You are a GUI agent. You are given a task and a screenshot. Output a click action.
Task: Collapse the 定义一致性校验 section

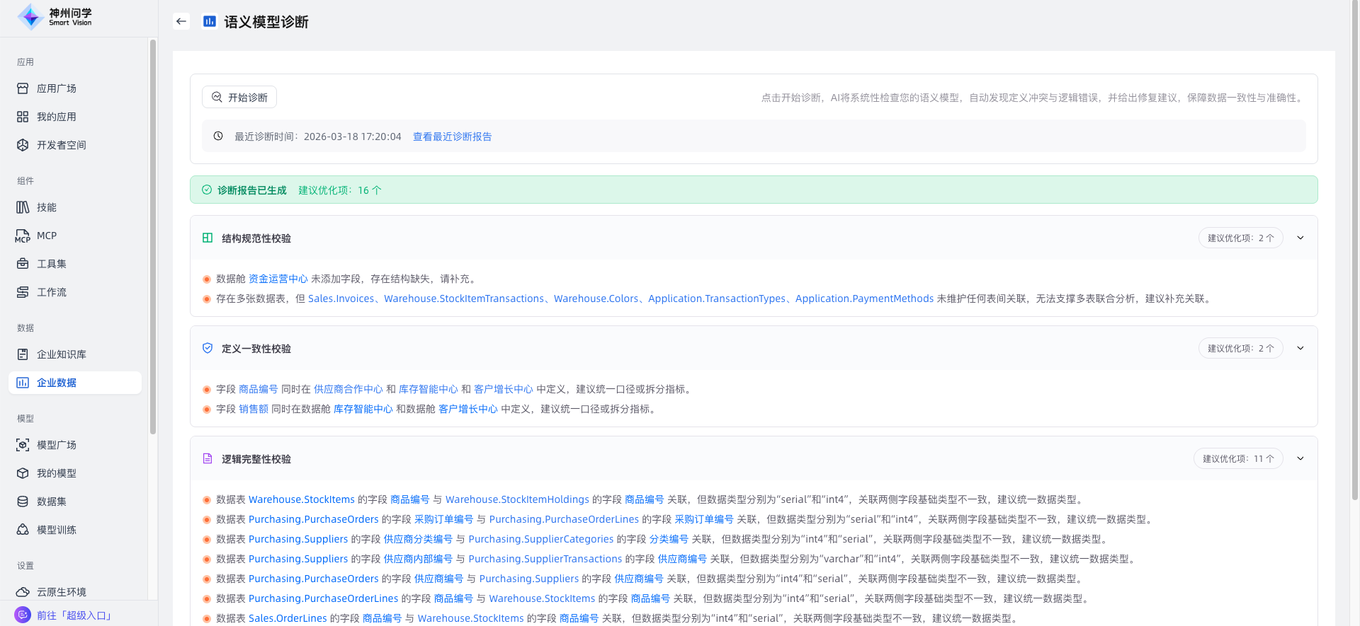click(x=1300, y=349)
